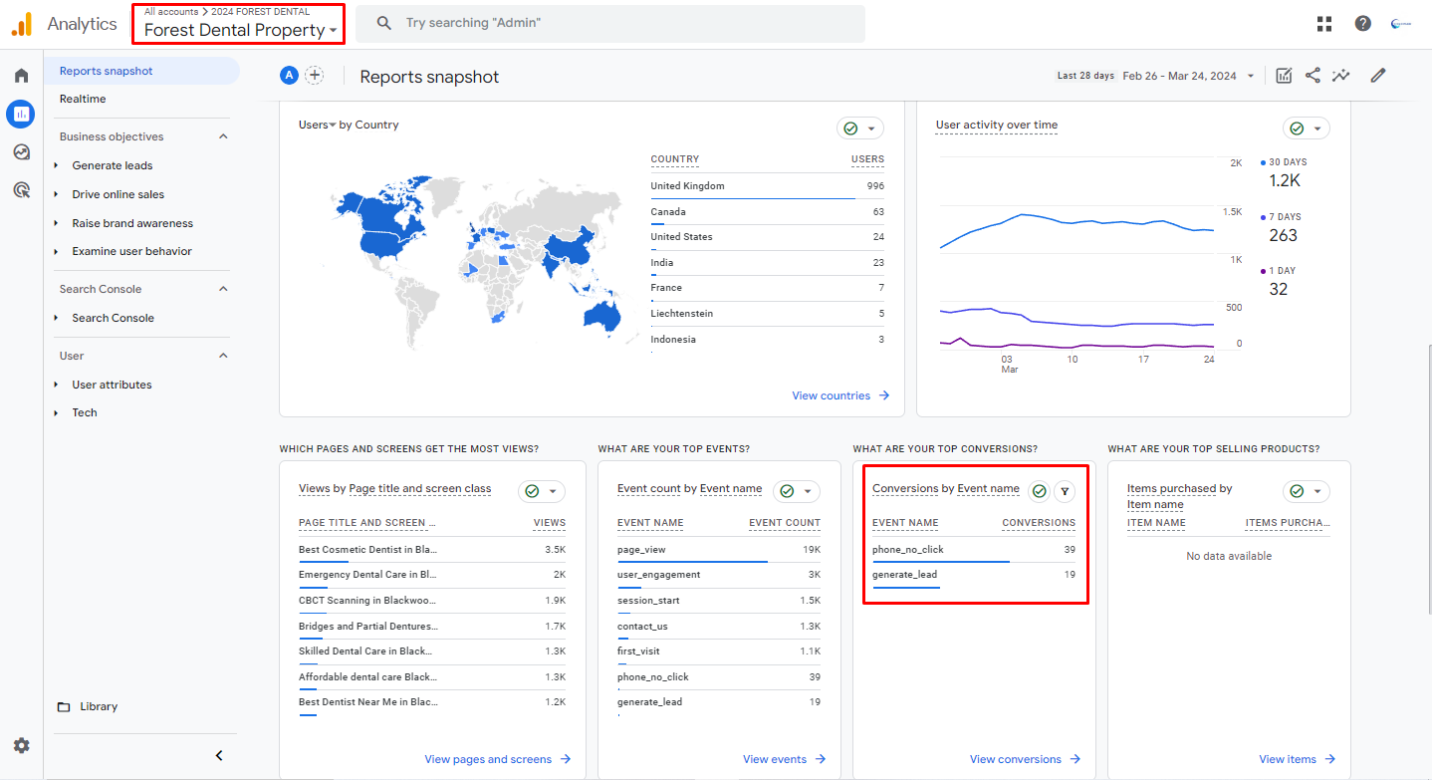1432x780 pixels.
Task: Expand Examine user behavior in sidebar
Action: pyautogui.click(x=57, y=251)
